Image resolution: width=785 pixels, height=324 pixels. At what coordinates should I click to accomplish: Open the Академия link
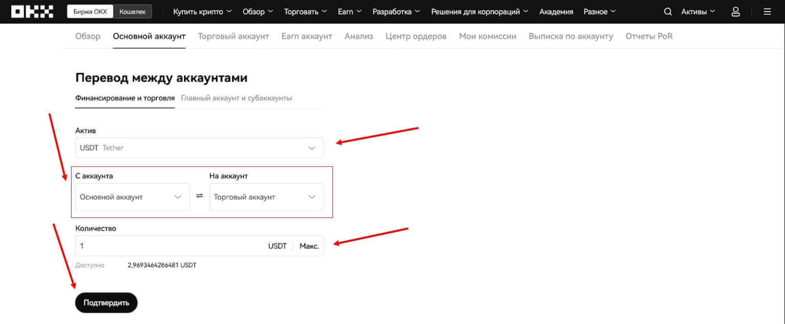click(556, 12)
